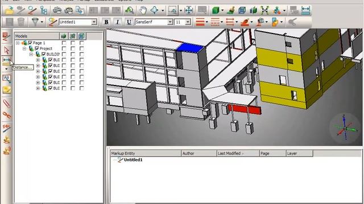Collapse the BUILDIN tree node
Viewport: 364px width, 204px height.
tap(31, 54)
